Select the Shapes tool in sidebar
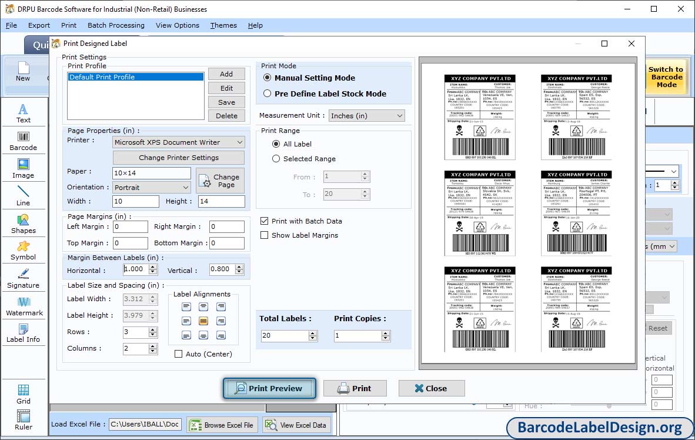The width and height of the screenshot is (695, 440). (23, 224)
